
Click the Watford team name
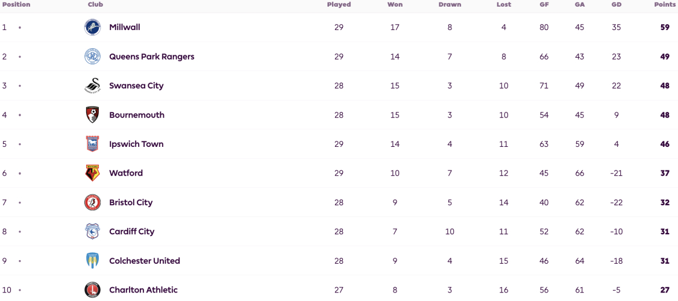(126, 173)
